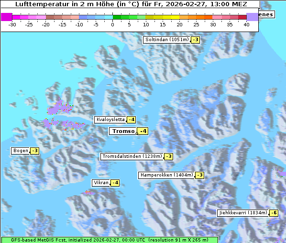
Task: Click the bright yellow 17.5 to 20 legend swatch
Action: [176, 17]
